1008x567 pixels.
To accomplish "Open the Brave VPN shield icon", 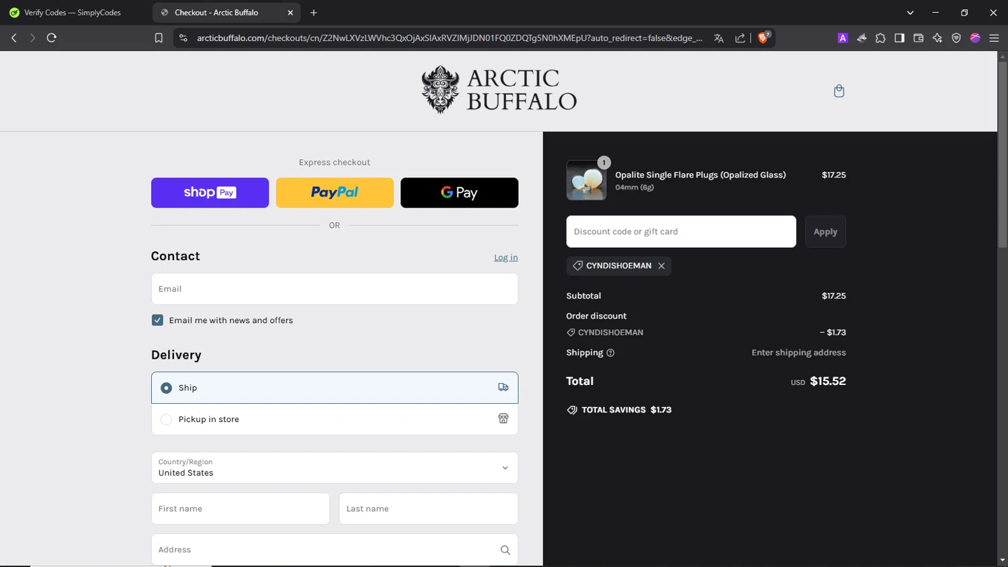I will pos(956,38).
